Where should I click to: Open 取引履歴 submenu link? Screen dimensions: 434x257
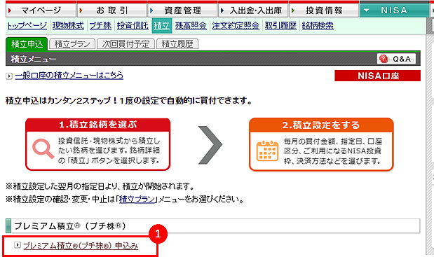tap(280, 26)
